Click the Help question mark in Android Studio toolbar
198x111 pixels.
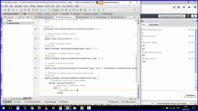point(103,10)
